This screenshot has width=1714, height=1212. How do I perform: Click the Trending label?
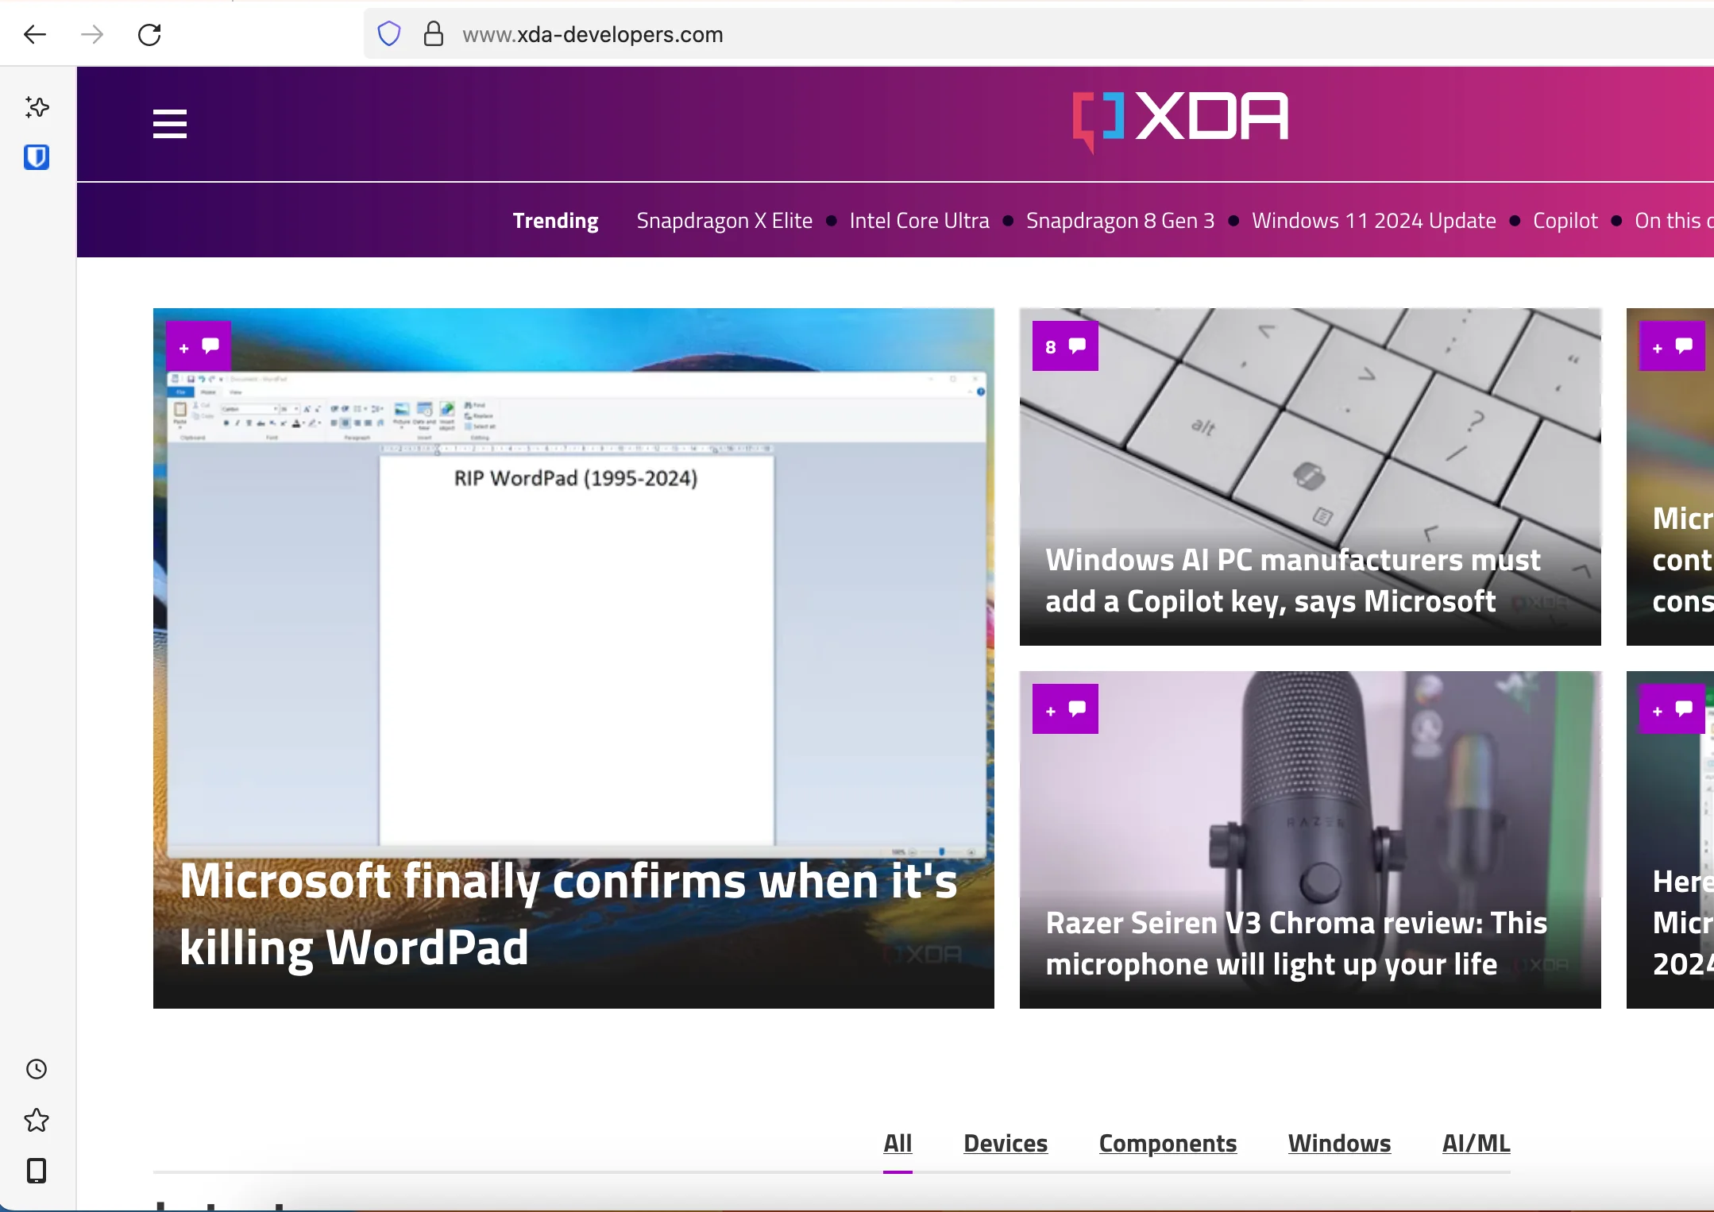click(x=555, y=221)
